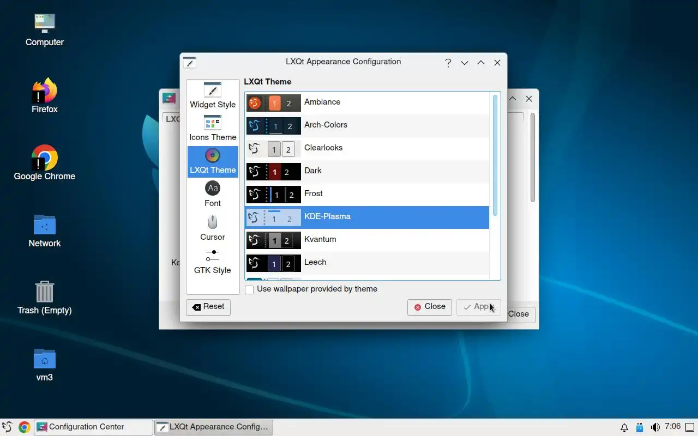Click the Arch-Colors theme preview thumbnail
Viewport: 698px width, 436px height.
pos(273,125)
